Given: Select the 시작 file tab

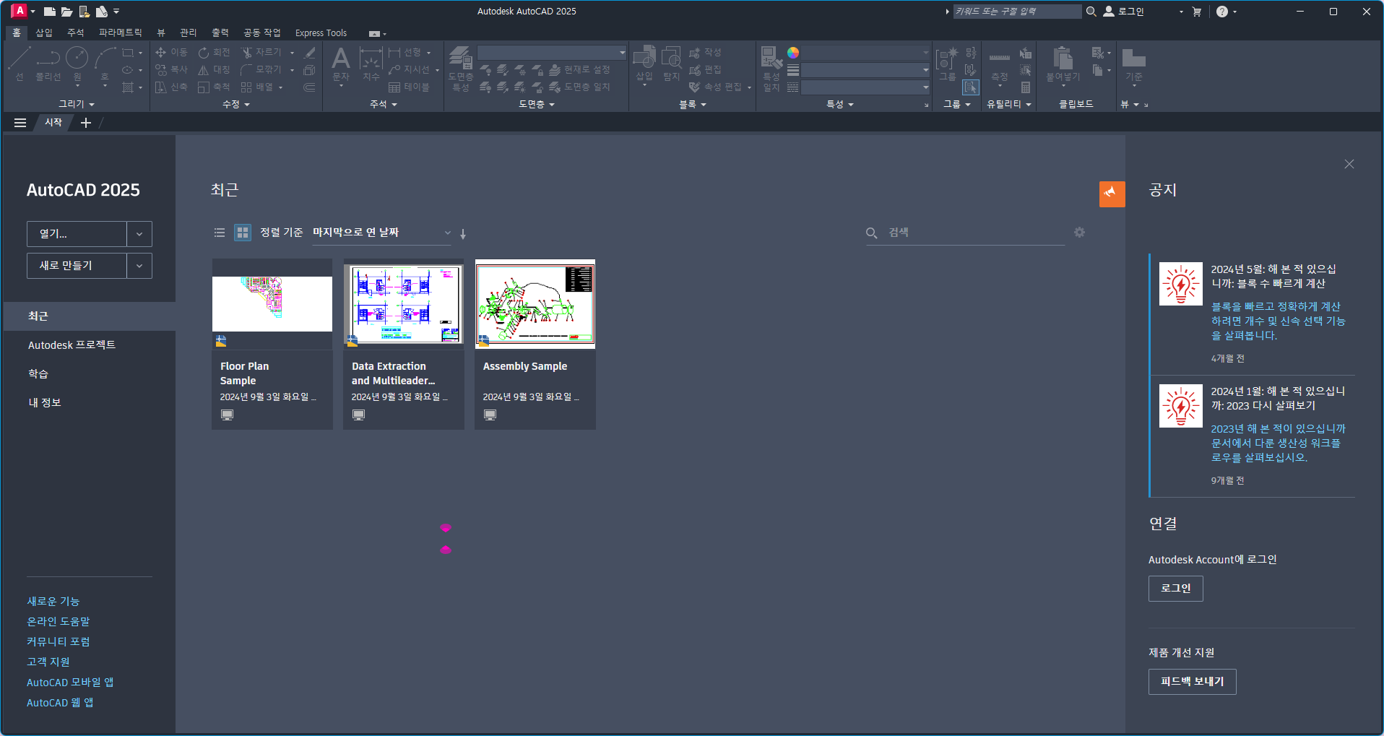Looking at the screenshot, I should pyautogui.click(x=53, y=123).
